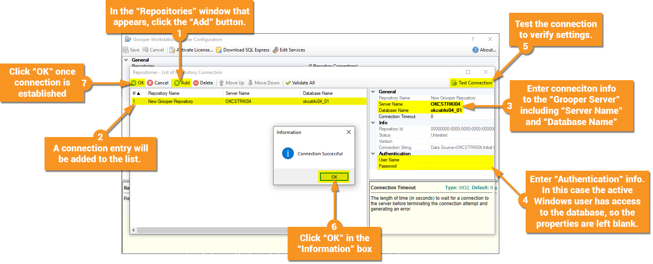Click the green OK checkmark icon in Repositories toolbar
Screen dimensions: 653x264
coord(134,83)
